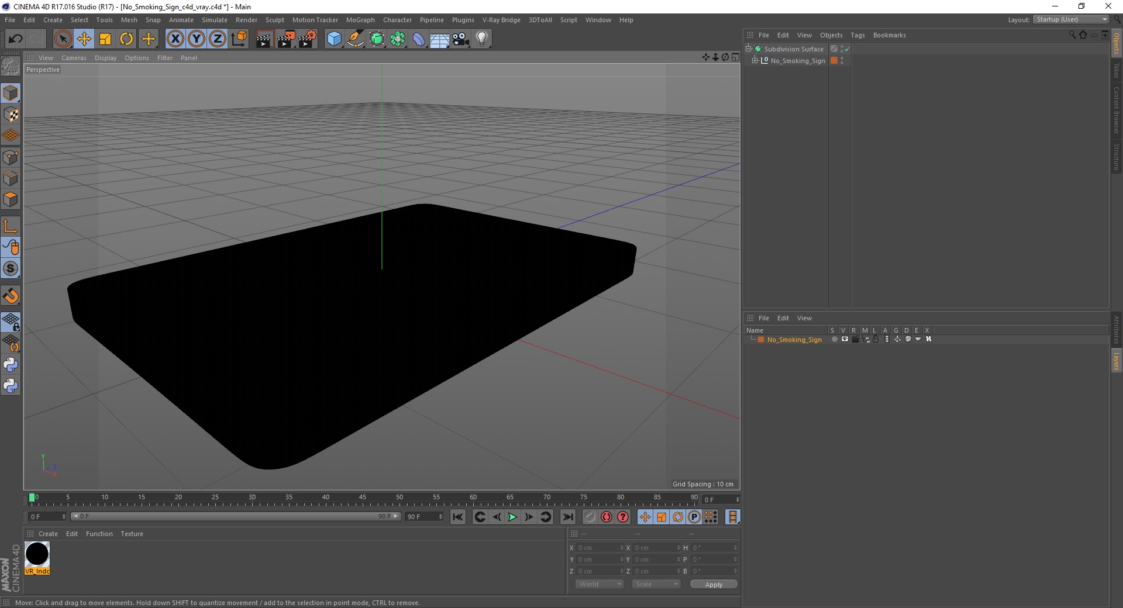
Task: Toggle the X axis lock
Action: (x=175, y=39)
